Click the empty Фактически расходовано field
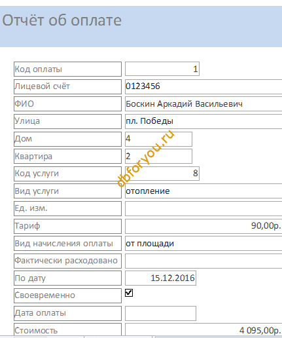Viewport: 282px width, 338px height. coord(203,261)
